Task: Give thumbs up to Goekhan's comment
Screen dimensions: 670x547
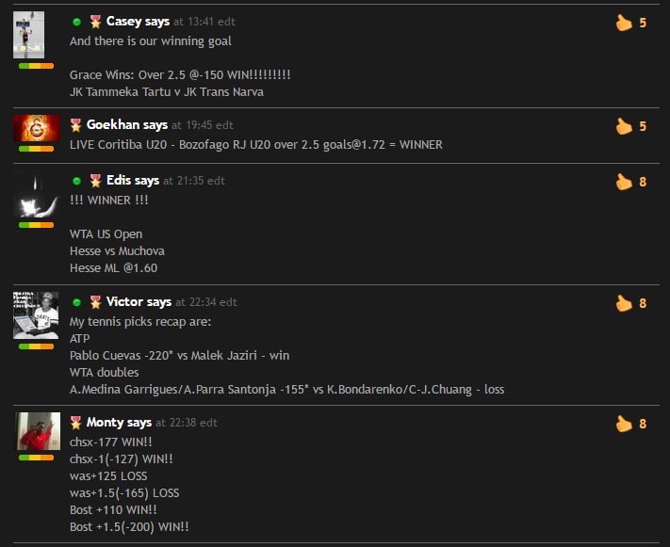Action: (624, 126)
